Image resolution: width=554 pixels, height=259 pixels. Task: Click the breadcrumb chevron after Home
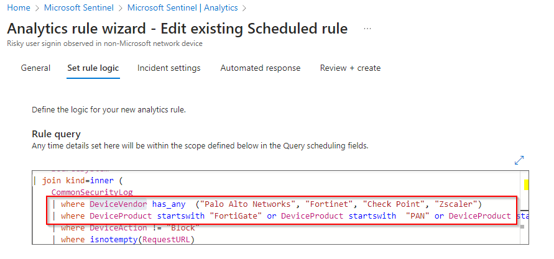37,7
